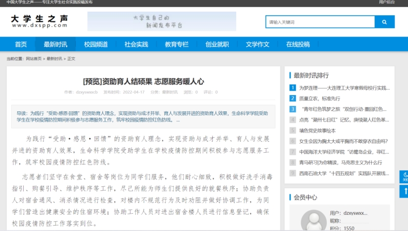Click the night mode moon button
The image size is (408, 231).
click(405, 176)
